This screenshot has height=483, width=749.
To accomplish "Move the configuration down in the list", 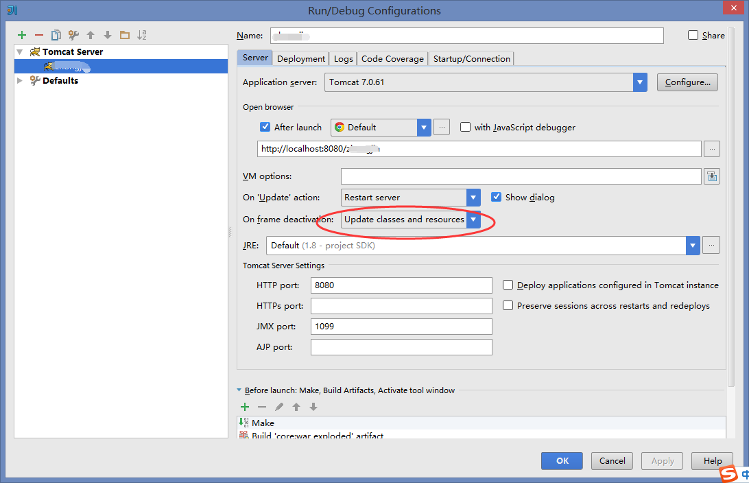I will [108, 35].
